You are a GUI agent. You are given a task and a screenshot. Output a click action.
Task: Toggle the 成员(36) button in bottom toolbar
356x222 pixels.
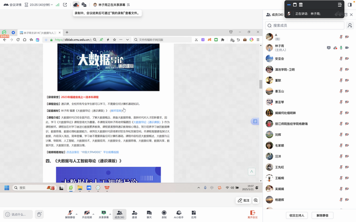(120, 214)
